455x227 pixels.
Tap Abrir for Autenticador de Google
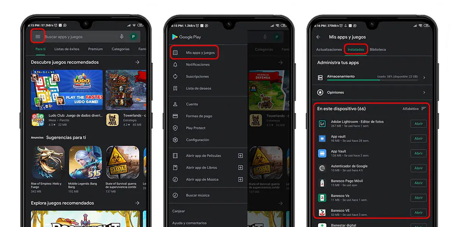pos(419,168)
